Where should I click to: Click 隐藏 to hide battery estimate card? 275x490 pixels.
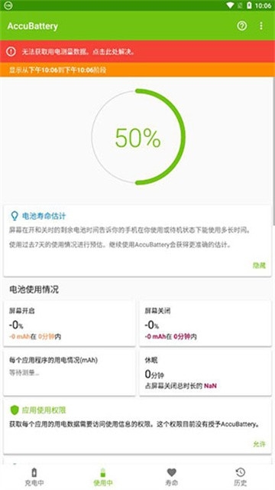(259, 266)
